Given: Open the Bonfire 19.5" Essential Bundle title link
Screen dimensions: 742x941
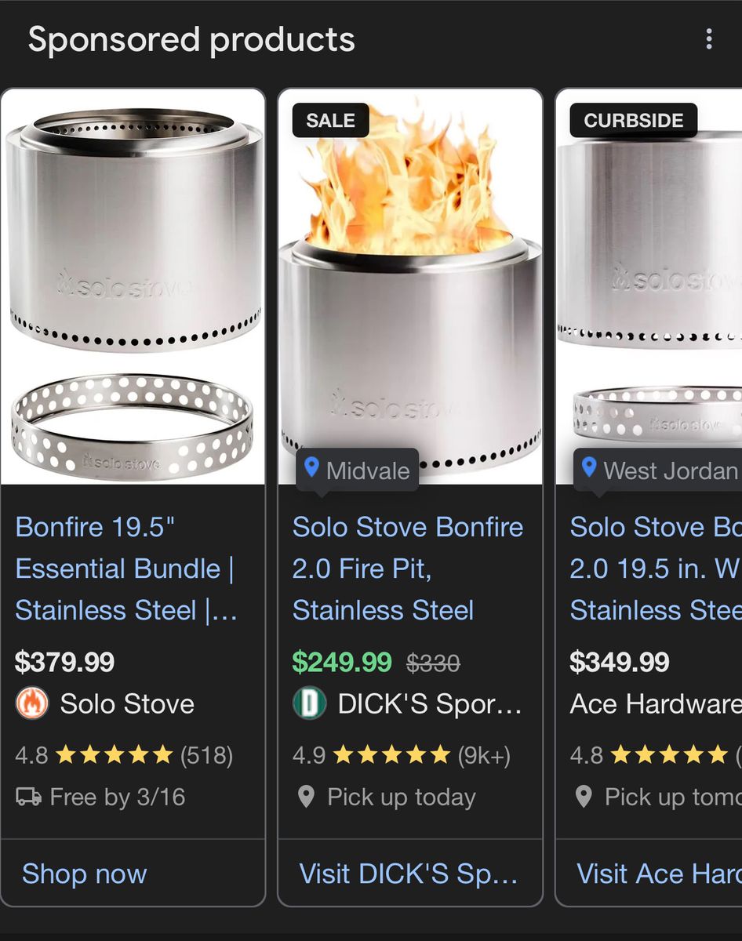Looking at the screenshot, I should pyautogui.click(x=125, y=569).
